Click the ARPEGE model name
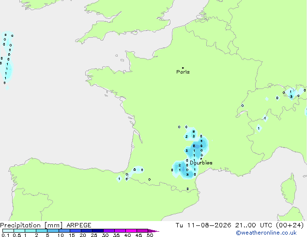Viewport: 307px width, 237px height. pos(79,225)
